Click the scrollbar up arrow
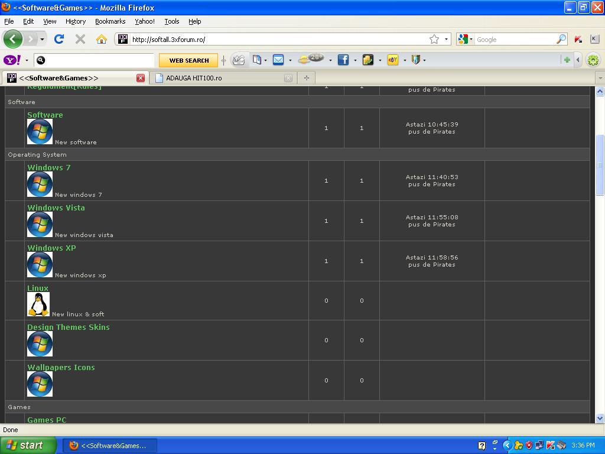 pyautogui.click(x=600, y=92)
